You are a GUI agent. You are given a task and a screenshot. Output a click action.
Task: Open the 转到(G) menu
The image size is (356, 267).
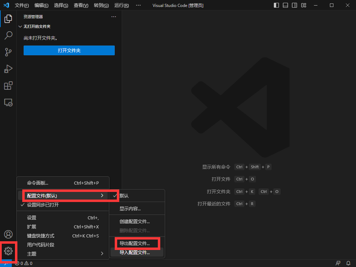pos(101,5)
